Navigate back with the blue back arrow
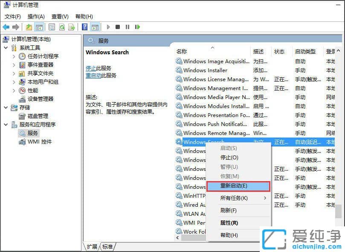 click(6, 27)
